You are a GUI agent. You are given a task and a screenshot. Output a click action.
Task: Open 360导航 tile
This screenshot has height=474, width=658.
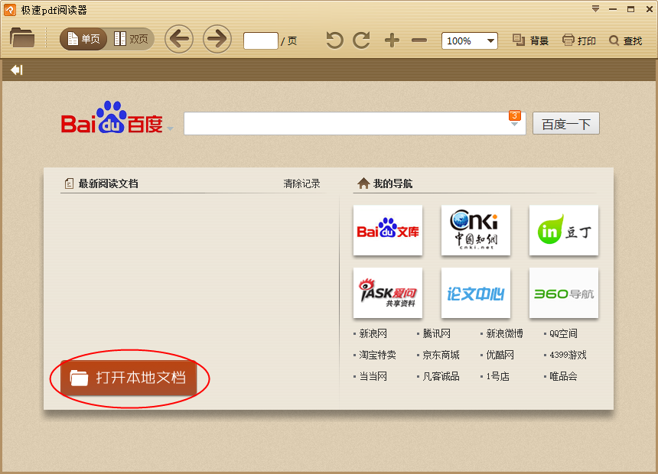coord(564,293)
